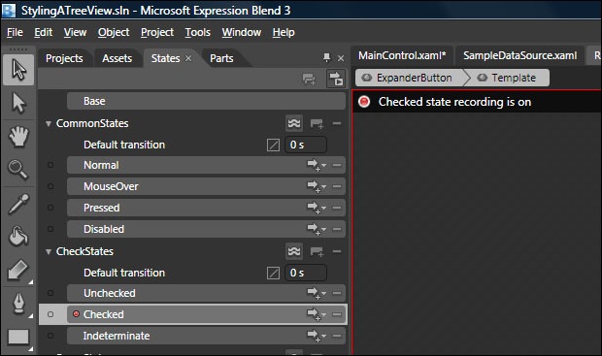Viewport: 602px width, 356px height.
Task: Pin the States panel
Action: (326, 58)
